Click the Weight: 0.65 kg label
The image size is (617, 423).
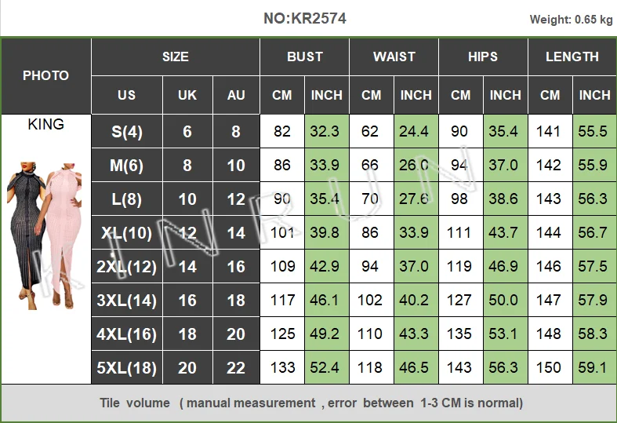point(571,20)
